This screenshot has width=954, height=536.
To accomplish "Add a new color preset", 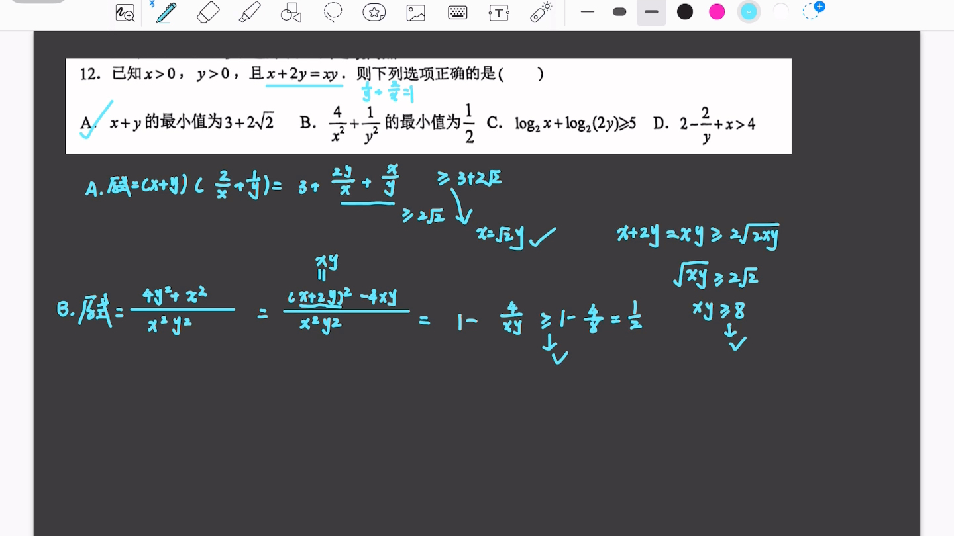I will click(813, 10).
